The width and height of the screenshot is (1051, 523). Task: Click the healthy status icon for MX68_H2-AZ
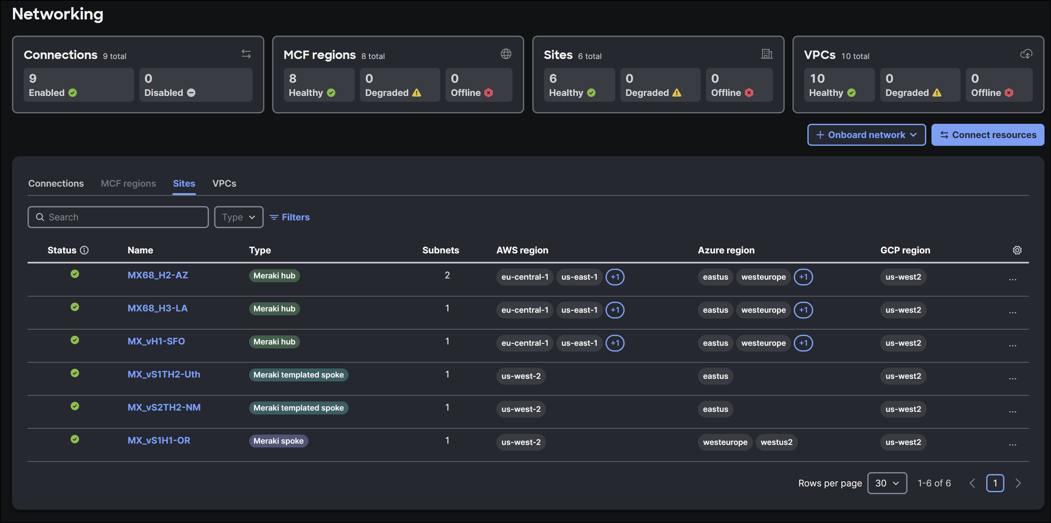75,274
